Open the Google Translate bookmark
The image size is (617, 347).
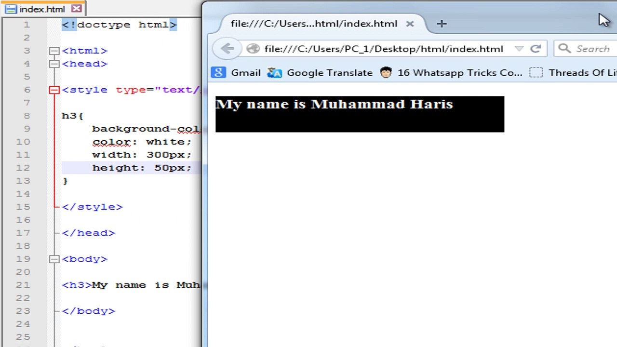[320, 73]
